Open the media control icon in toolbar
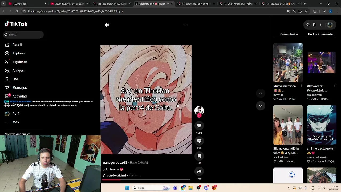341x192 pixels. (x=324, y=11)
